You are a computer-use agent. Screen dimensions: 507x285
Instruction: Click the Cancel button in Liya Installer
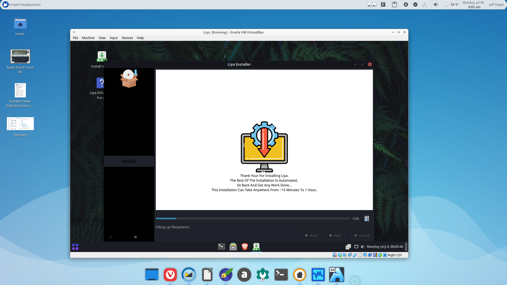[x=362, y=235]
